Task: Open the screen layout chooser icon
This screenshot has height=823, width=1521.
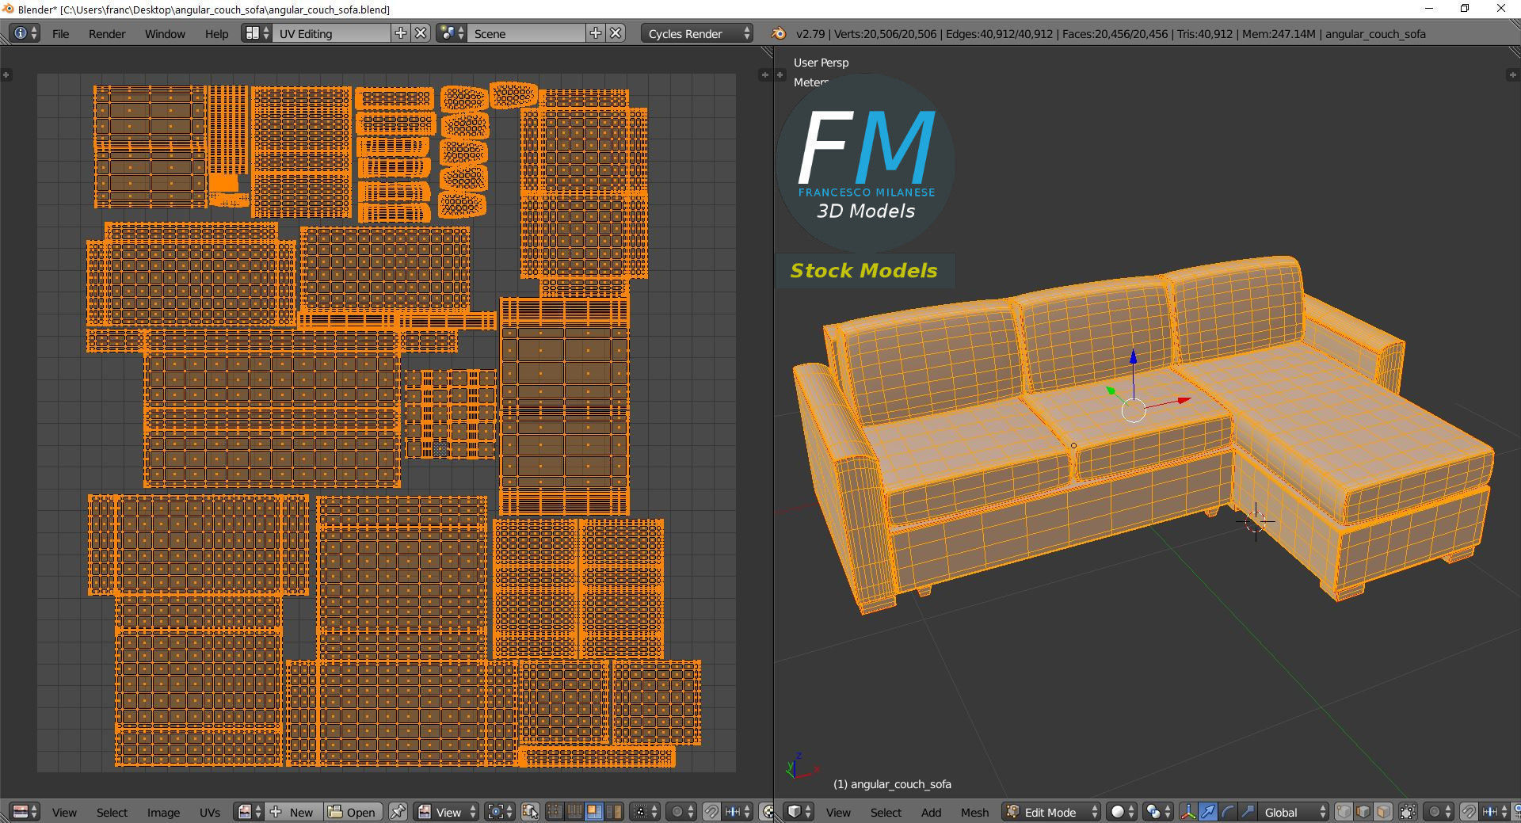Action: coord(257,33)
